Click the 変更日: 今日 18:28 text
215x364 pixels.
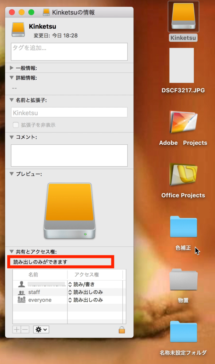(56, 36)
